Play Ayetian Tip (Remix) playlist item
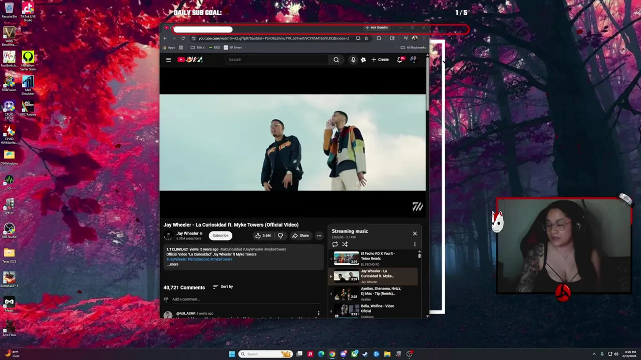Image resolution: width=641 pixels, height=360 pixels. point(374,293)
